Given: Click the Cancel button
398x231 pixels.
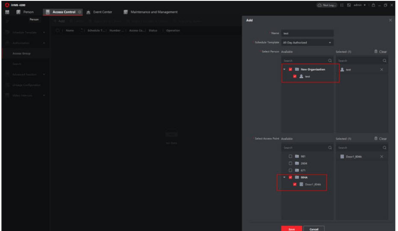Looking at the screenshot, I should [314, 229].
